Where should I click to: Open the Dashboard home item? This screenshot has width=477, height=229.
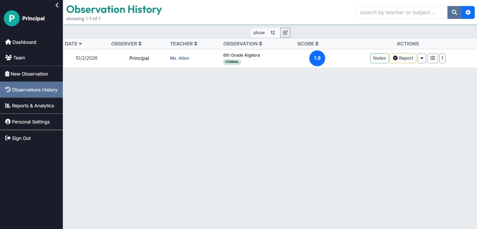tap(21, 42)
